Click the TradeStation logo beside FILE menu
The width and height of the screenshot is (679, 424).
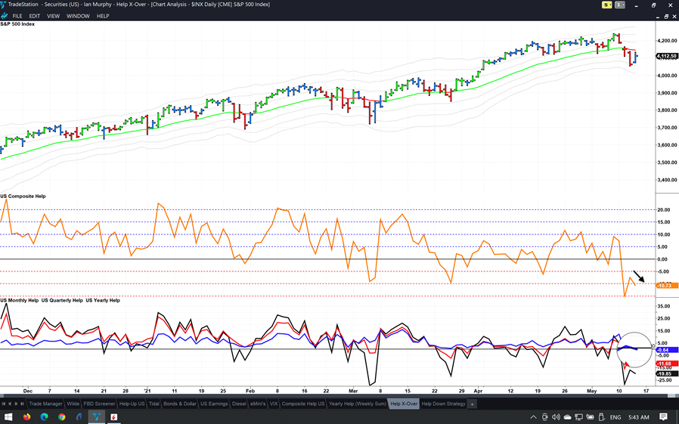(5, 16)
